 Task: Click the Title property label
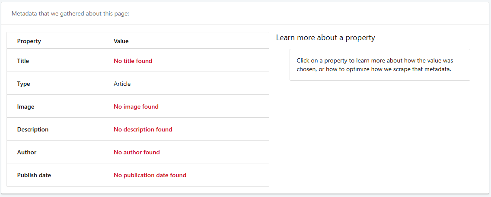point(23,61)
